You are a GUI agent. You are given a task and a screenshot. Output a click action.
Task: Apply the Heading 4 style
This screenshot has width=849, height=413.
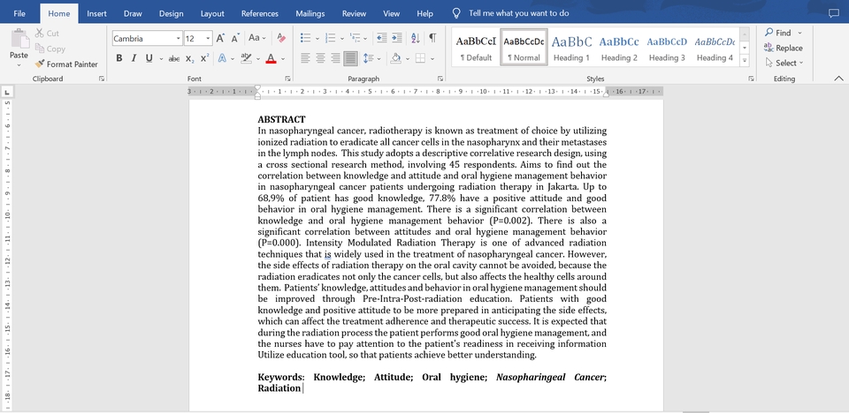point(715,48)
